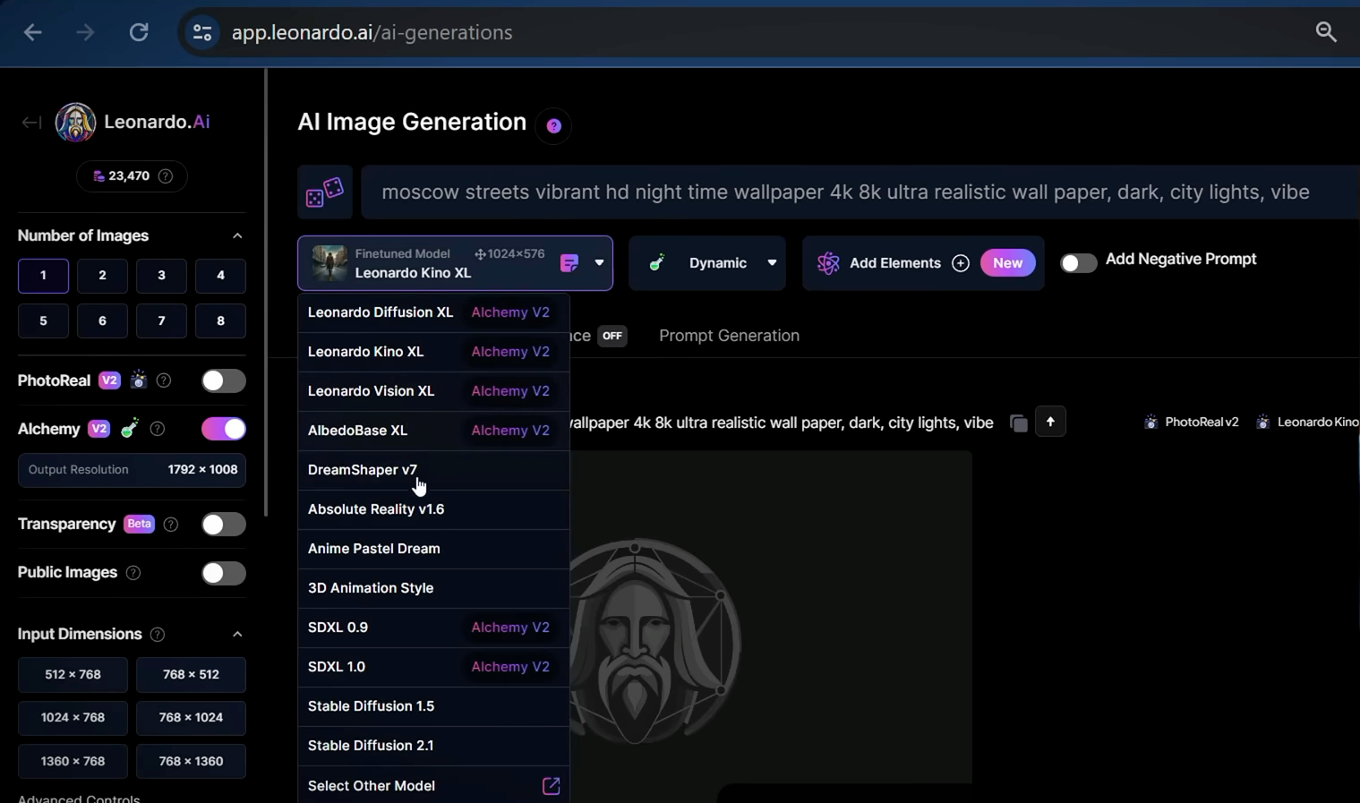The image size is (1360, 803).
Task: Toggle the PhotoReal switch
Action: coord(223,380)
